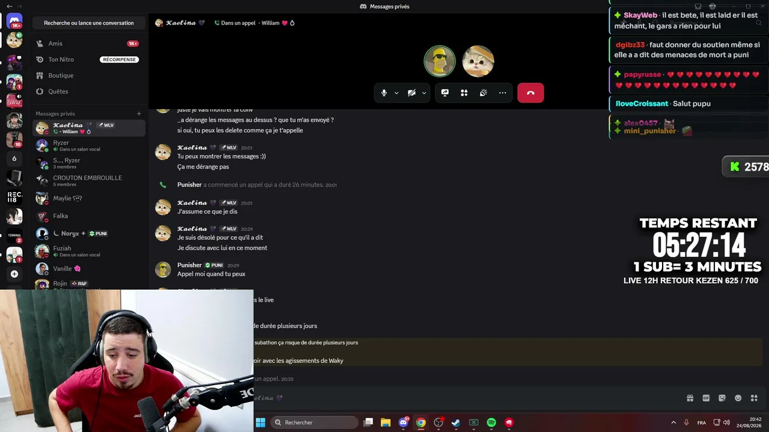Go back with the arrow in the title bar
Image resolution: width=769 pixels, height=432 pixels.
click(9, 7)
